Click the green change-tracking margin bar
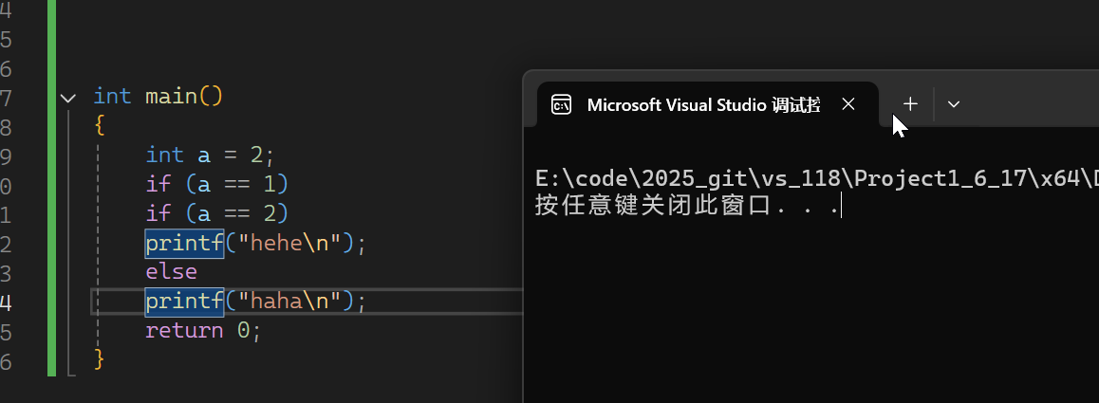The width and height of the screenshot is (1099, 403). coord(52,188)
